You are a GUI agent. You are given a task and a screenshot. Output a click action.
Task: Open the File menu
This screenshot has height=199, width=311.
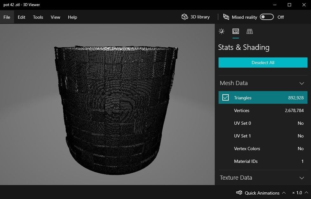click(x=7, y=17)
